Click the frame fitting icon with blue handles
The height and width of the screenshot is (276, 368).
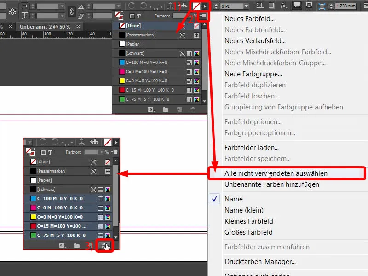322,6
